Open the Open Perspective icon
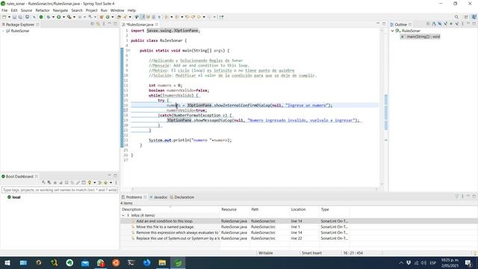Image resolution: width=478 pixels, height=269 pixels. 466,17
